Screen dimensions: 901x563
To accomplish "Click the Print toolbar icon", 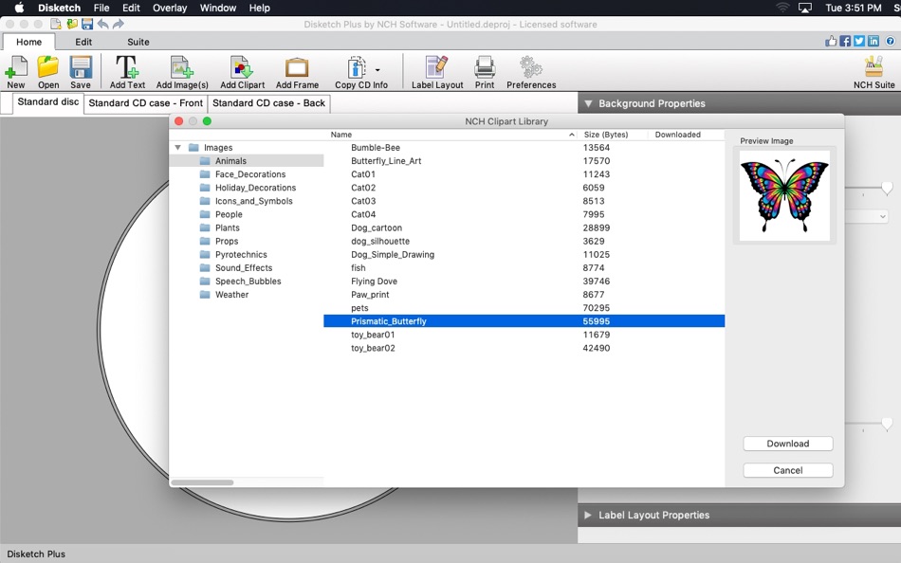I will tap(485, 72).
